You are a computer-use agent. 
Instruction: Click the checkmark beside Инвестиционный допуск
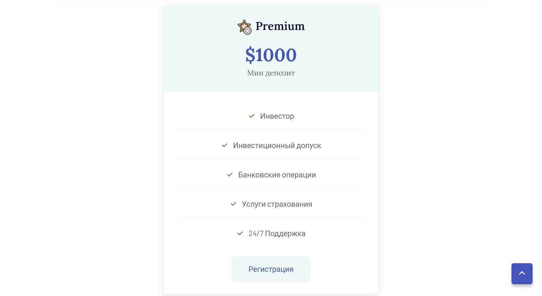[x=225, y=145]
